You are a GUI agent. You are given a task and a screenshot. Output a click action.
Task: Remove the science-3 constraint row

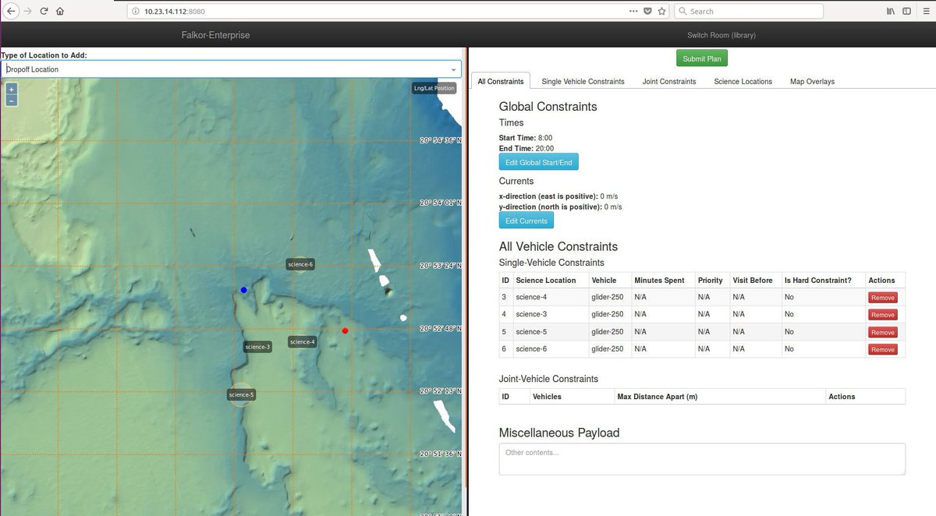pos(882,315)
